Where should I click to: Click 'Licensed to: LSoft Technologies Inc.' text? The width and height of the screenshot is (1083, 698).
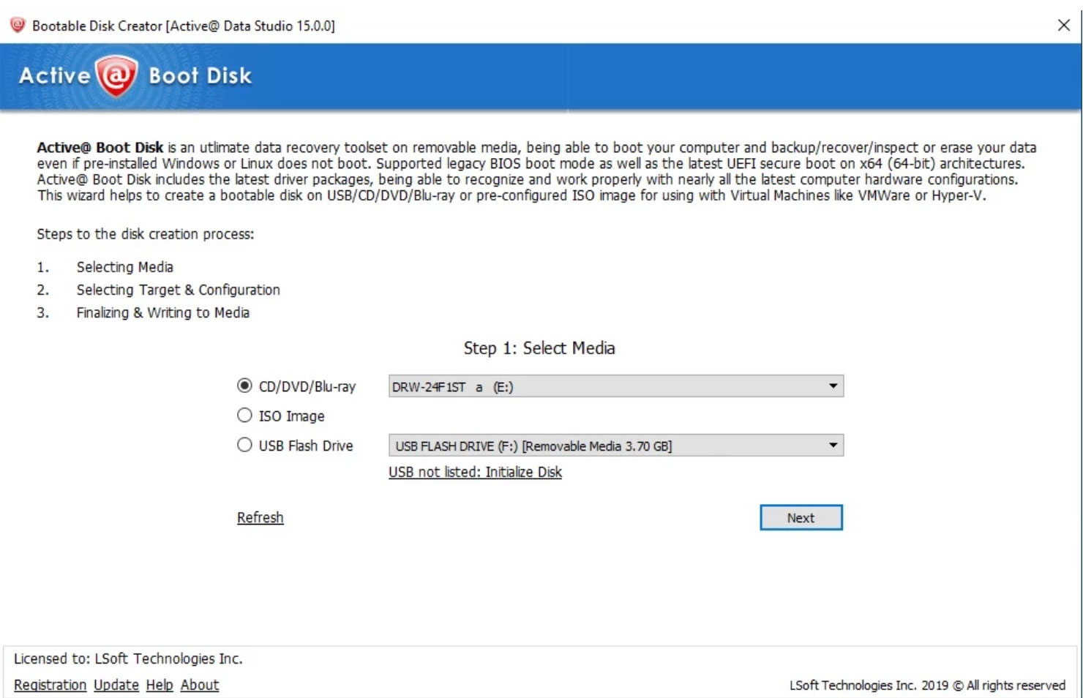[128, 658]
